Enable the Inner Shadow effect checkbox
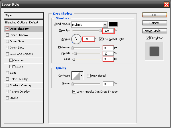171x128 pixels. [x=7, y=35]
